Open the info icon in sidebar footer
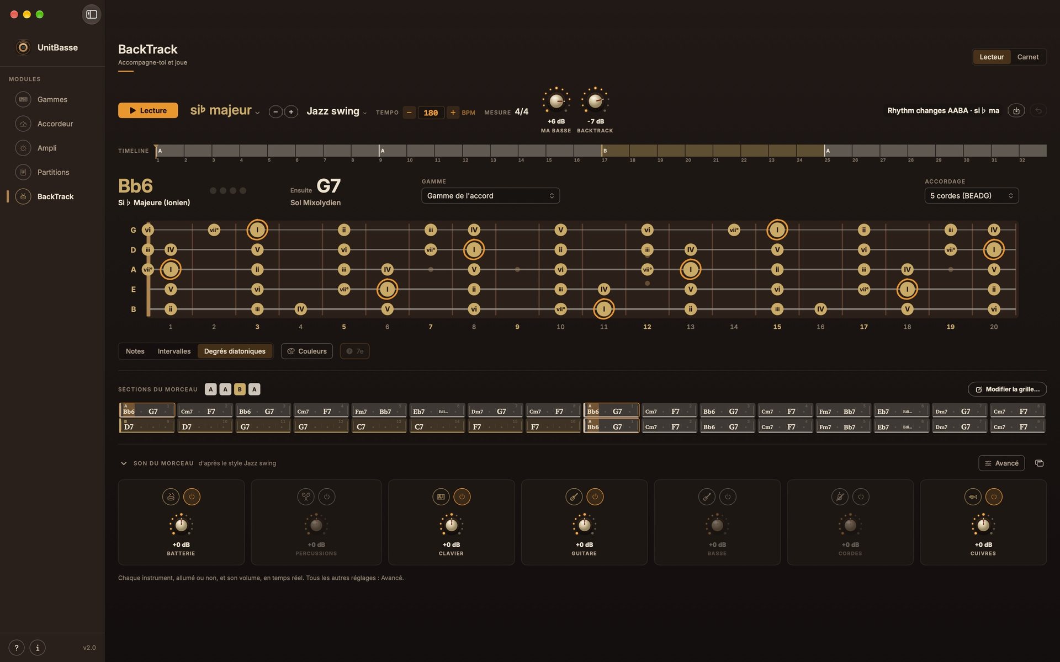This screenshot has height=662, width=1060. point(38,648)
